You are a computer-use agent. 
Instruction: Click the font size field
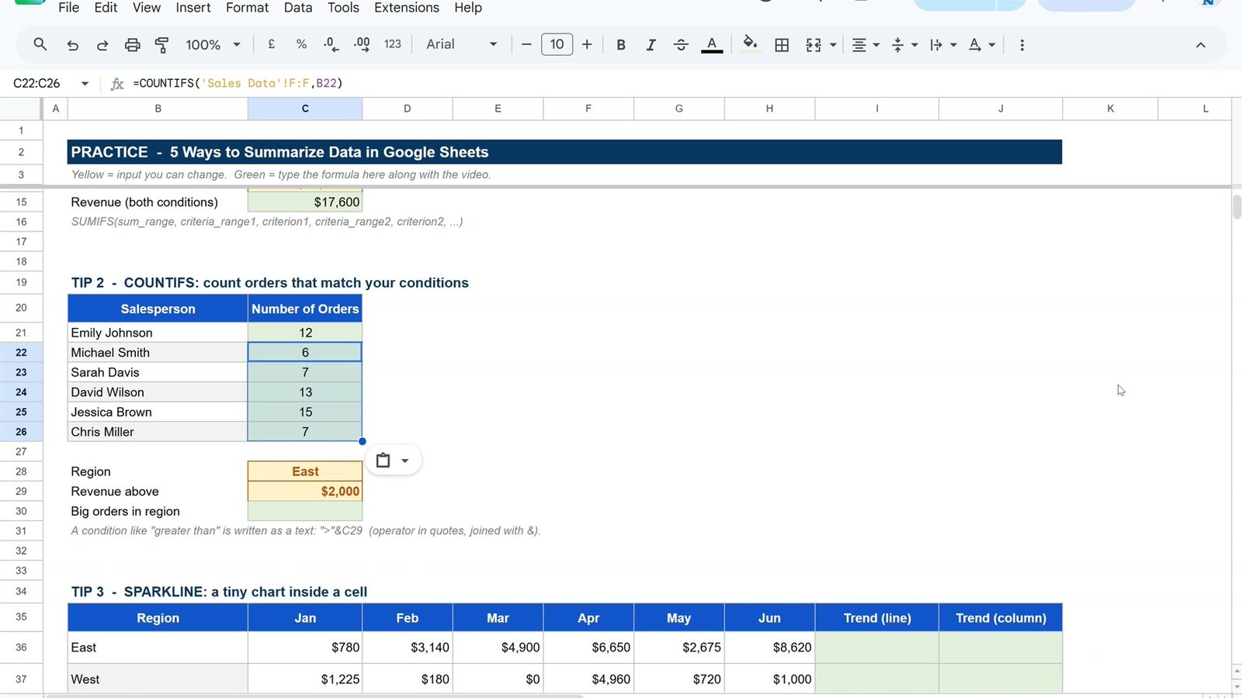click(x=557, y=44)
